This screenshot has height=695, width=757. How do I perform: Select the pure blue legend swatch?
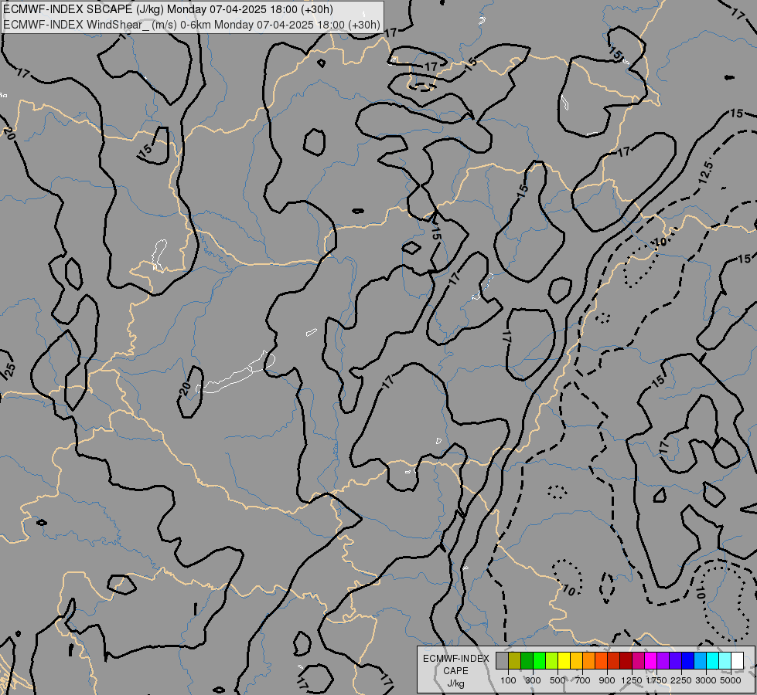(x=688, y=661)
